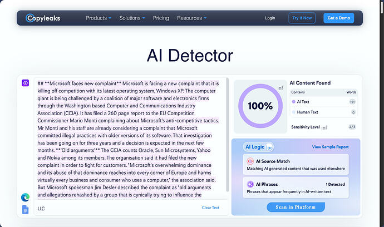Click Scan in Platform button
This screenshot has height=227, width=384.
[296, 207]
